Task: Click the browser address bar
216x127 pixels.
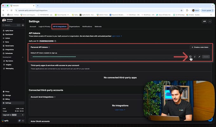Action: (x=98, y=10)
